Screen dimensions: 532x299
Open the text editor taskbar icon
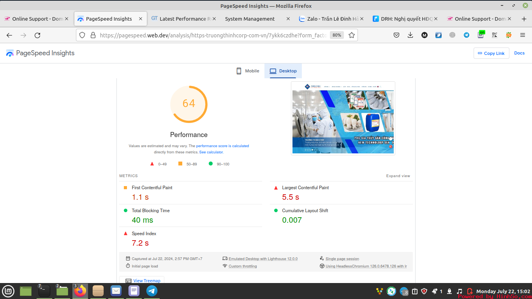pyautogui.click(x=134, y=291)
